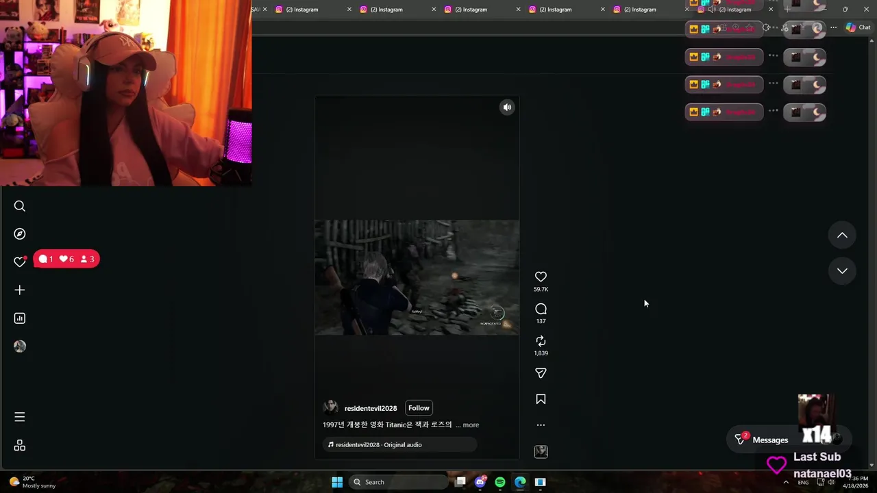
Task: Open Task View on the taskbar
Action: click(x=460, y=482)
